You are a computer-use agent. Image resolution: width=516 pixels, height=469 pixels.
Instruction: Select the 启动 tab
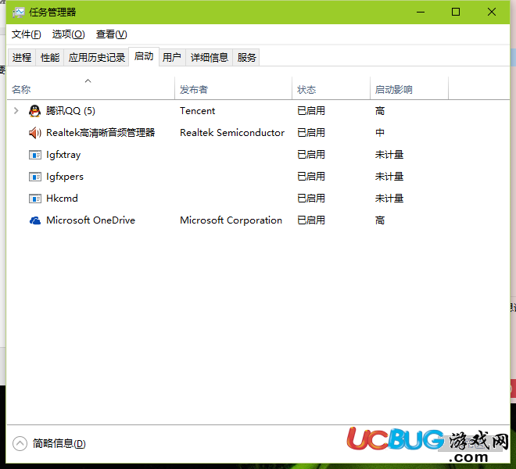point(144,56)
